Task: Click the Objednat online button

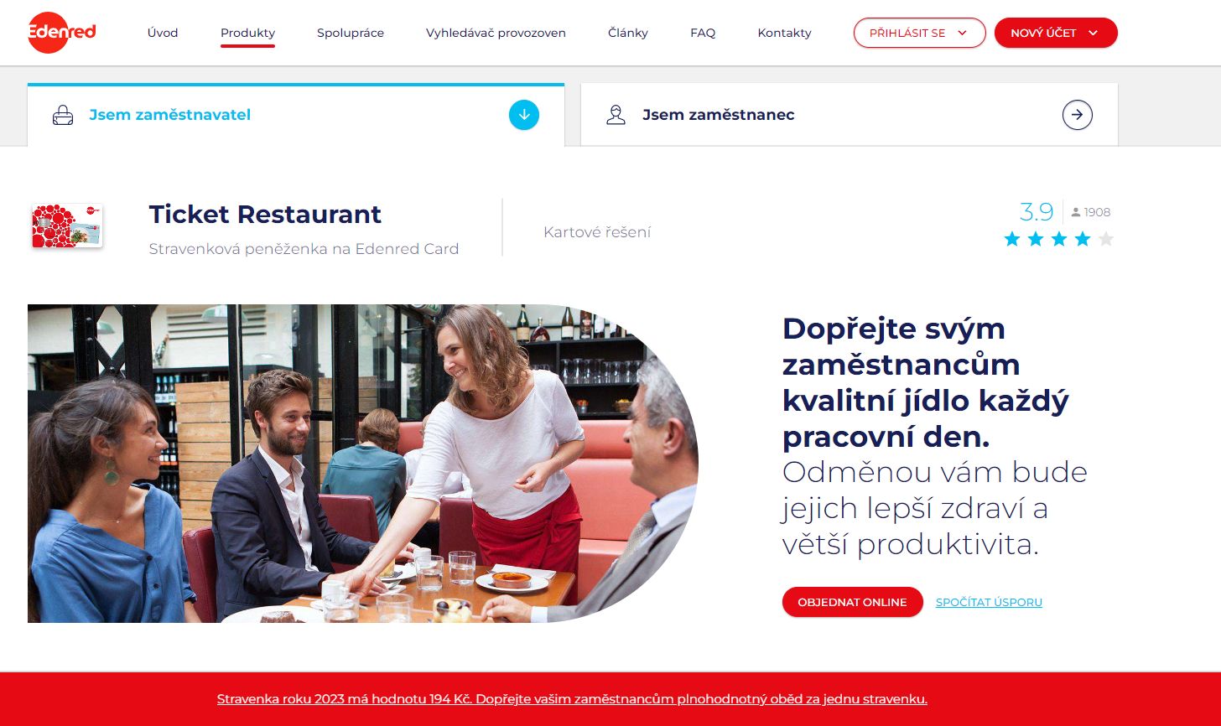Action: coord(853,602)
